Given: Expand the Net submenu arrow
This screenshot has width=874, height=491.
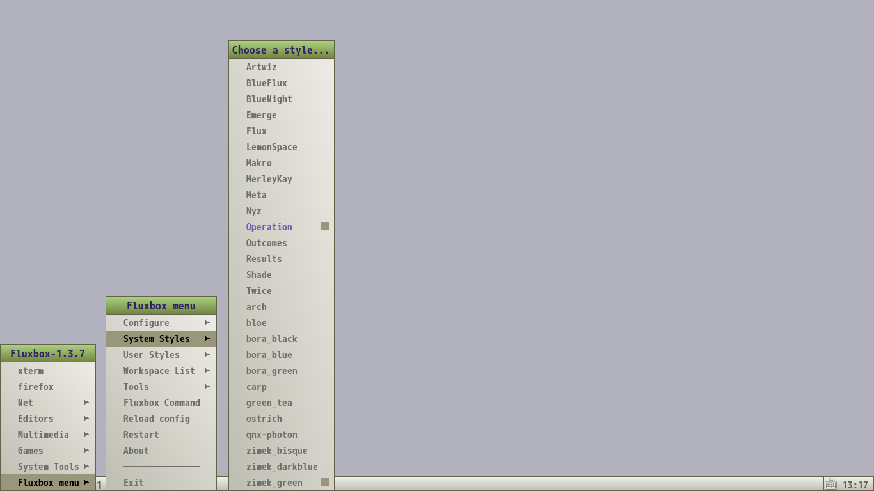Looking at the screenshot, I should click(x=86, y=403).
